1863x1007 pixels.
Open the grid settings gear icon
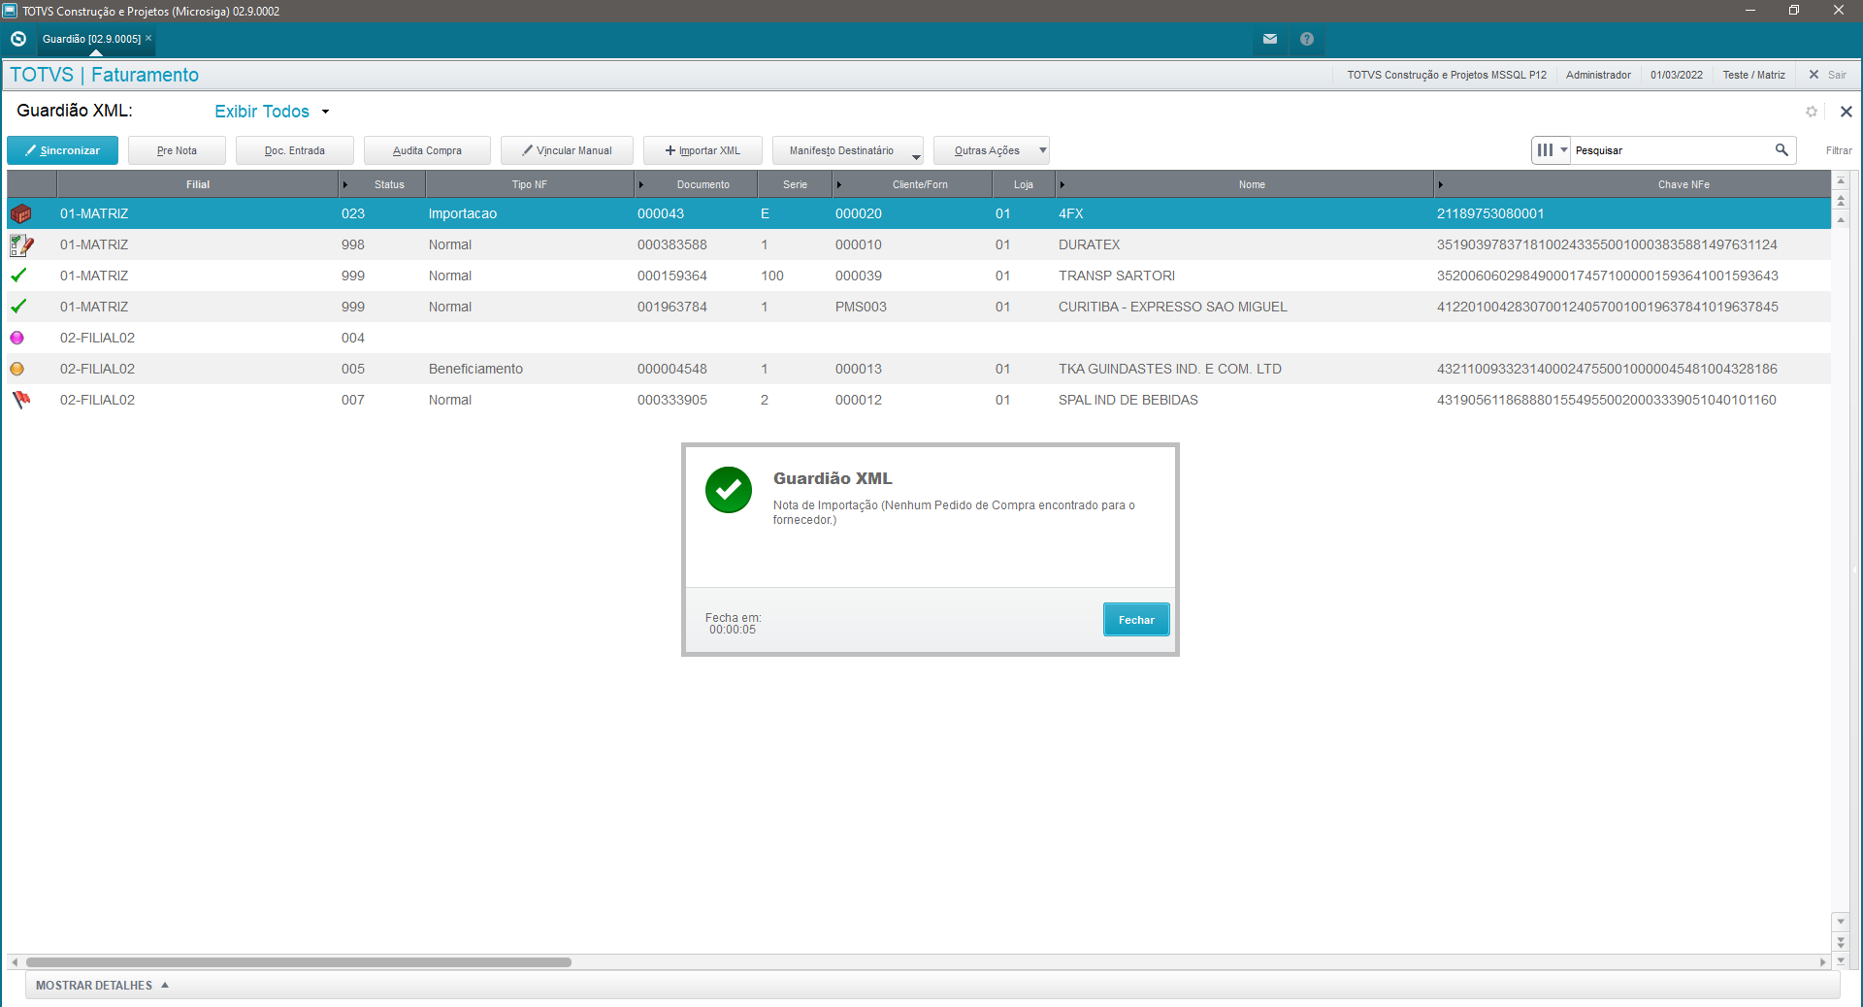[x=1811, y=112]
